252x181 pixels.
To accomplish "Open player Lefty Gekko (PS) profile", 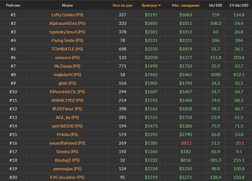I will [x=68, y=15].
